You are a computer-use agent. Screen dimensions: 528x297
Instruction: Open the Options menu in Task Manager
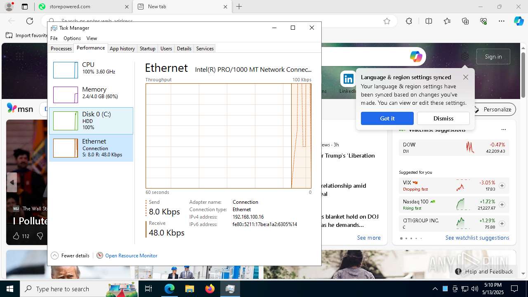(72, 38)
